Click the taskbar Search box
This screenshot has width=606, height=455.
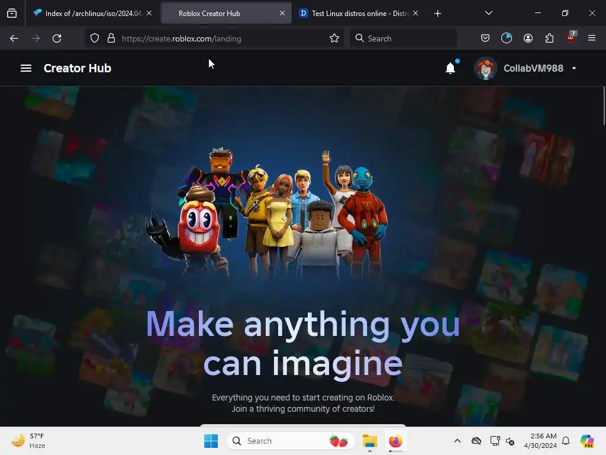(x=290, y=441)
